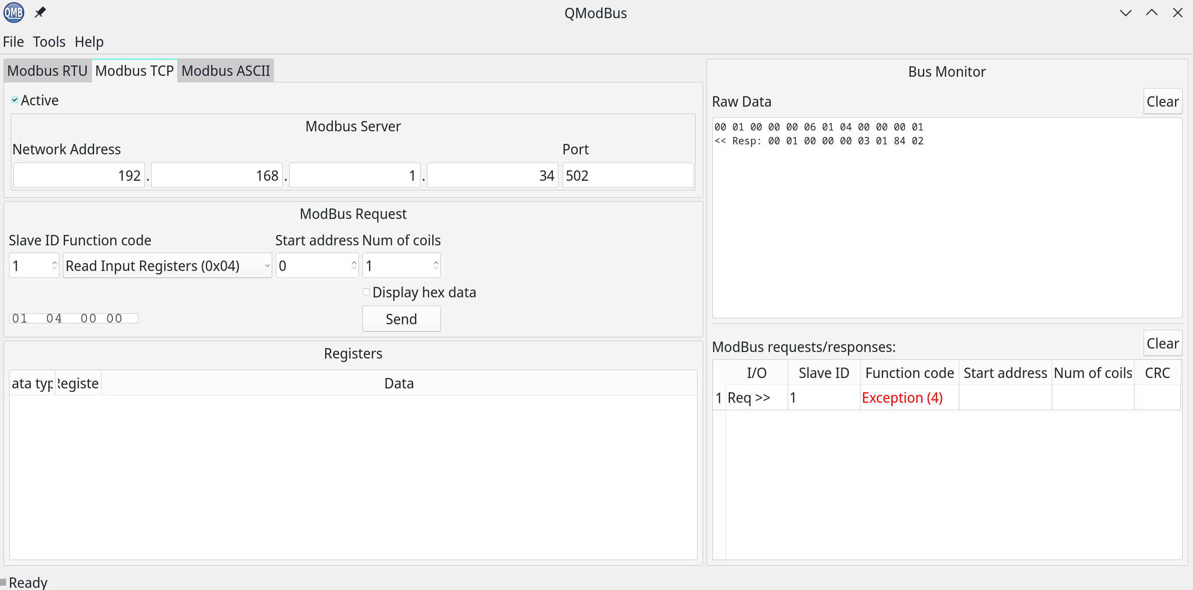Image resolution: width=1193 pixels, height=590 pixels.
Task: Click the pin/pushpin icon in toolbar
Action: coord(42,12)
